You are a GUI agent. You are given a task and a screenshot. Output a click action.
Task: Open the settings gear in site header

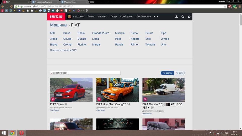click(x=189, y=17)
